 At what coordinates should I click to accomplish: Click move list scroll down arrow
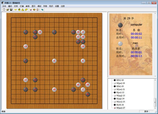[x=155, y=108]
